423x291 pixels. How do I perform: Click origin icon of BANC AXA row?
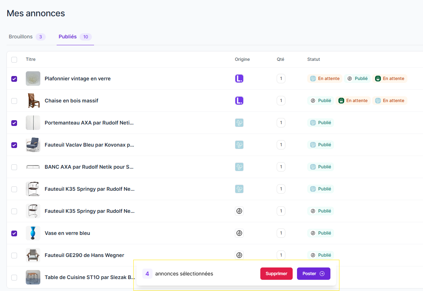(239, 167)
